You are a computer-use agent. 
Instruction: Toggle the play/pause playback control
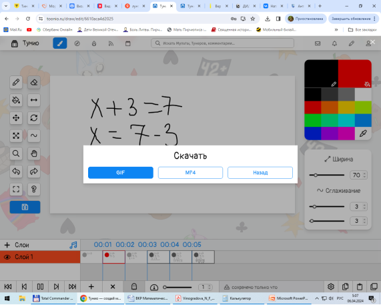tap(40, 287)
